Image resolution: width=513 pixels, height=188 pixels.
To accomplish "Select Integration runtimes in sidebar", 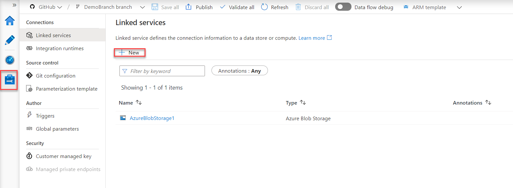I will coord(60,49).
